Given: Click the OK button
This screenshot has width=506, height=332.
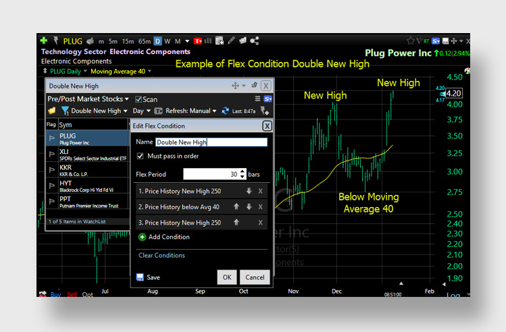Looking at the screenshot, I should click(x=226, y=277).
